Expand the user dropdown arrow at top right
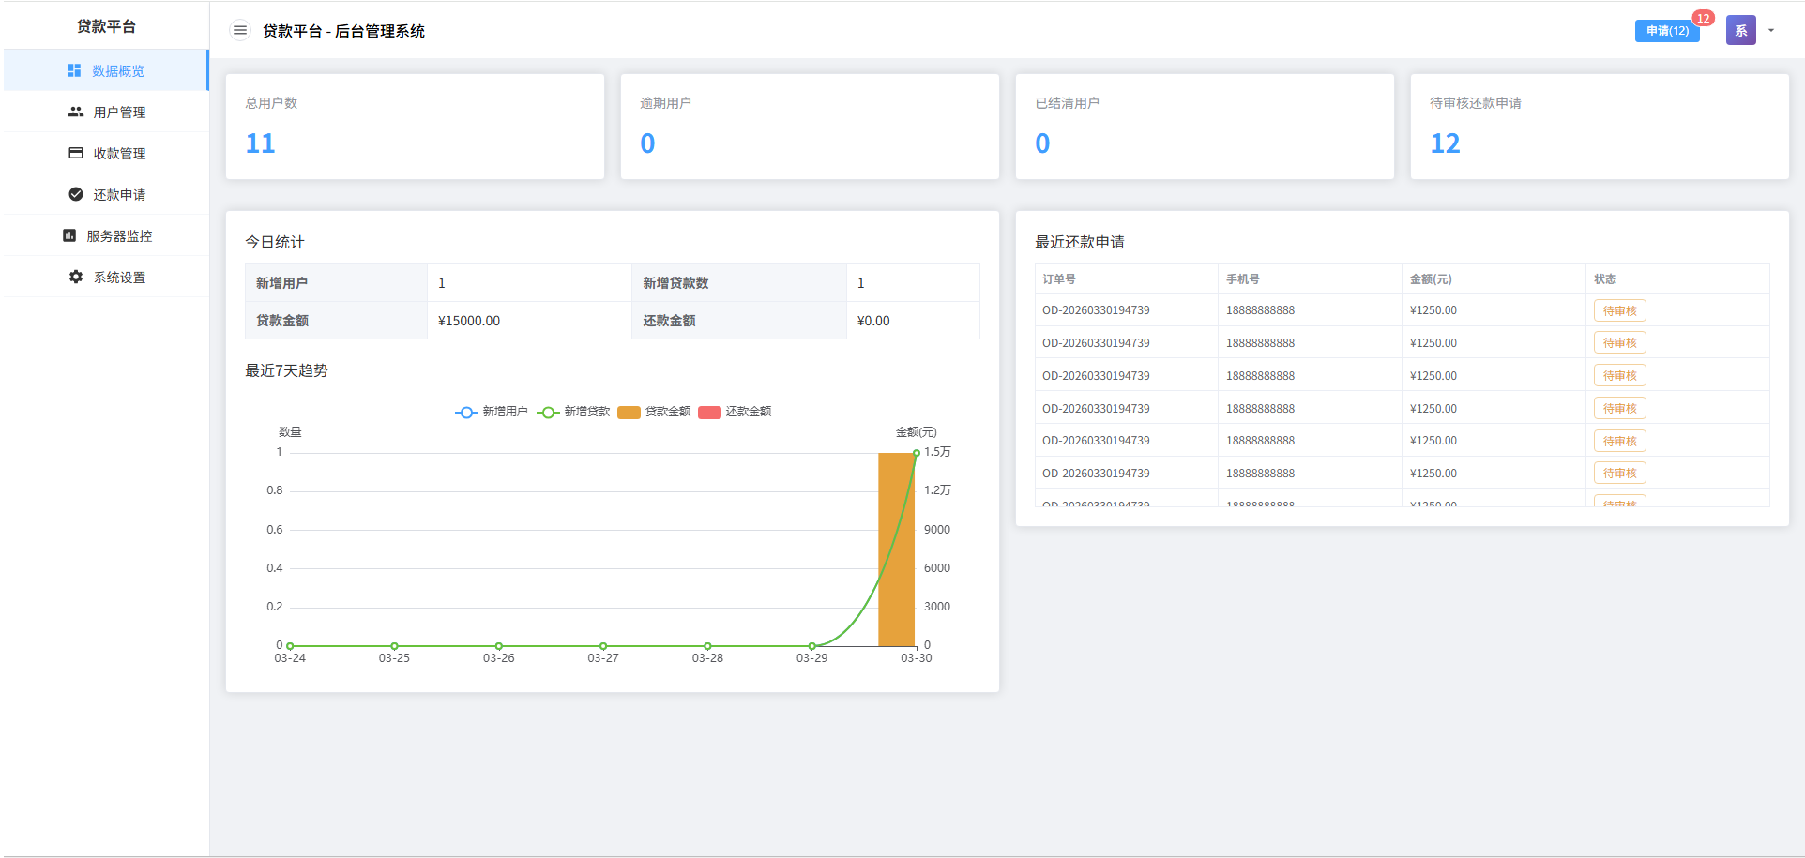 1771,31
